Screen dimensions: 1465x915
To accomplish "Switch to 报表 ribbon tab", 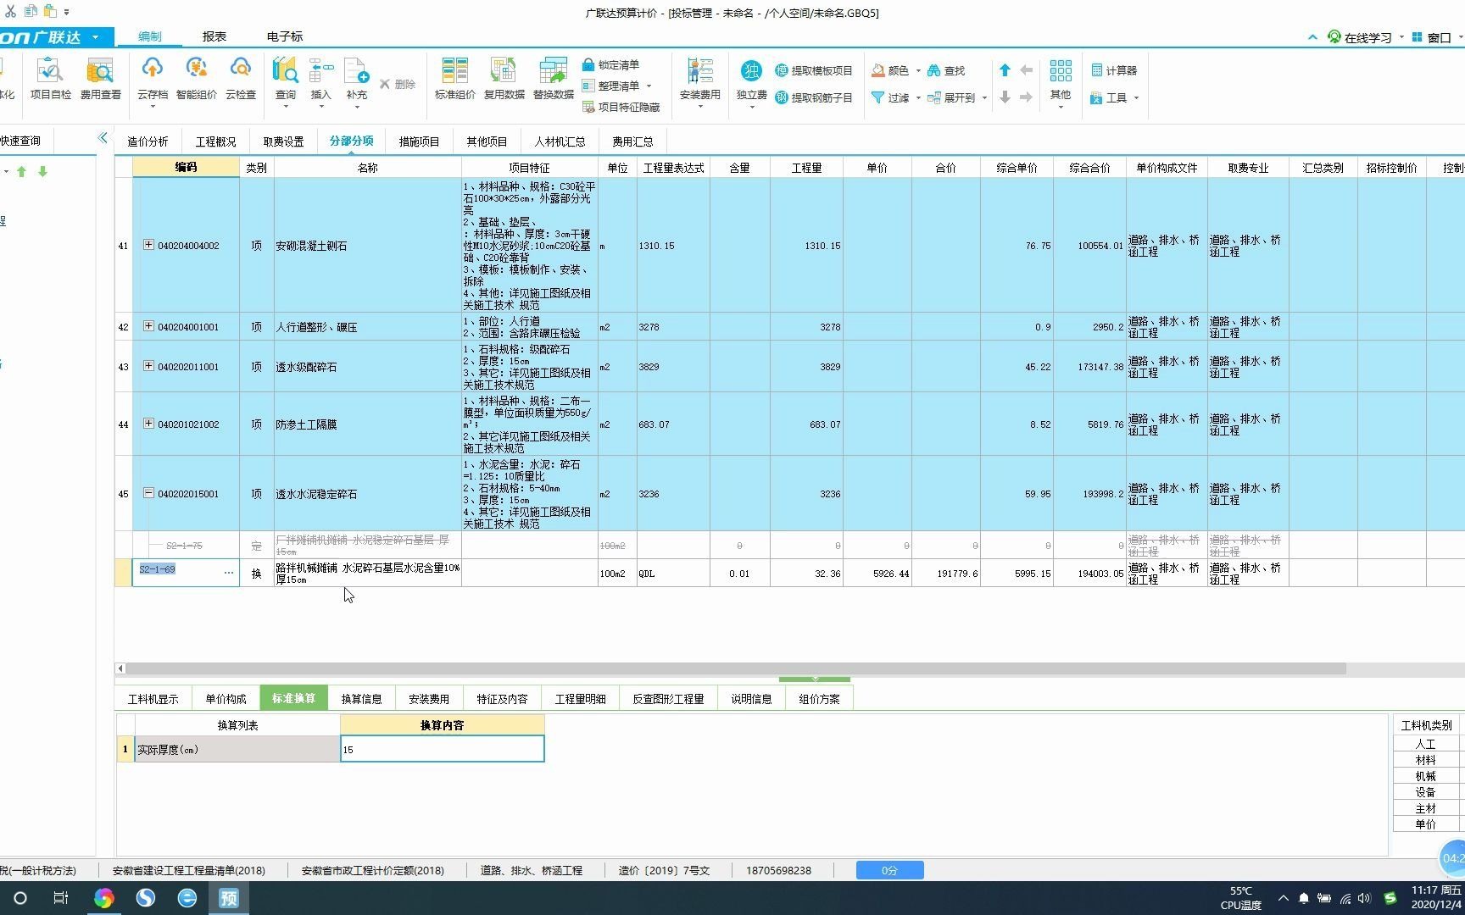I will click(214, 36).
